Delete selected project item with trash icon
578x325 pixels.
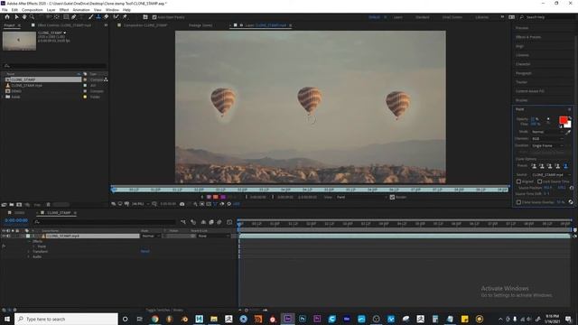tap(48, 205)
